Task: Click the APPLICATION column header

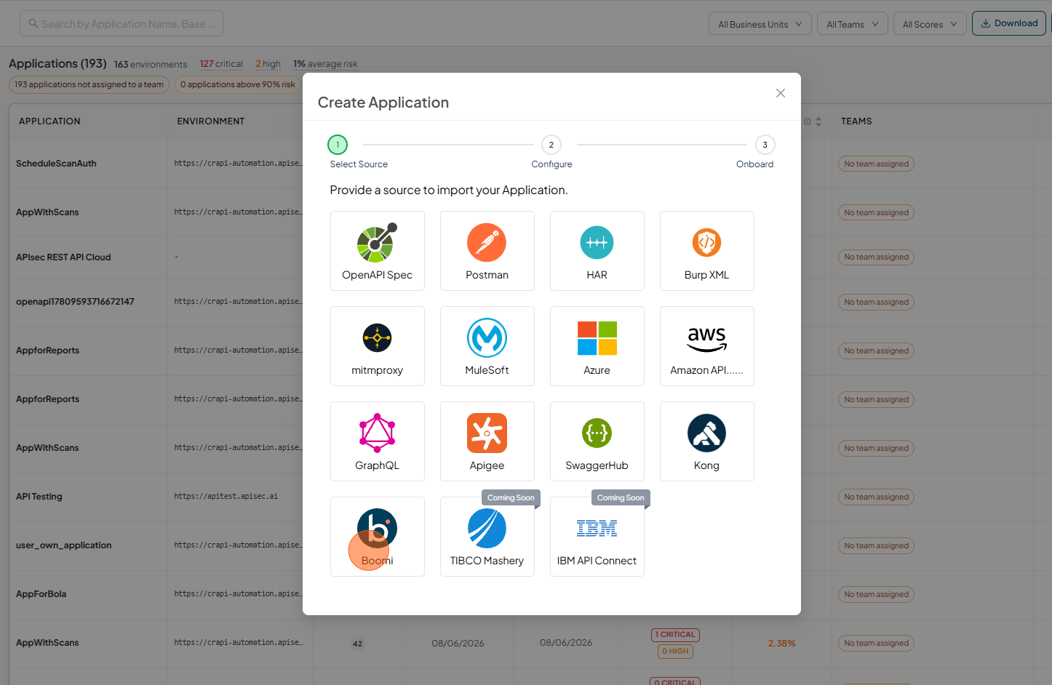Action: point(49,121)
